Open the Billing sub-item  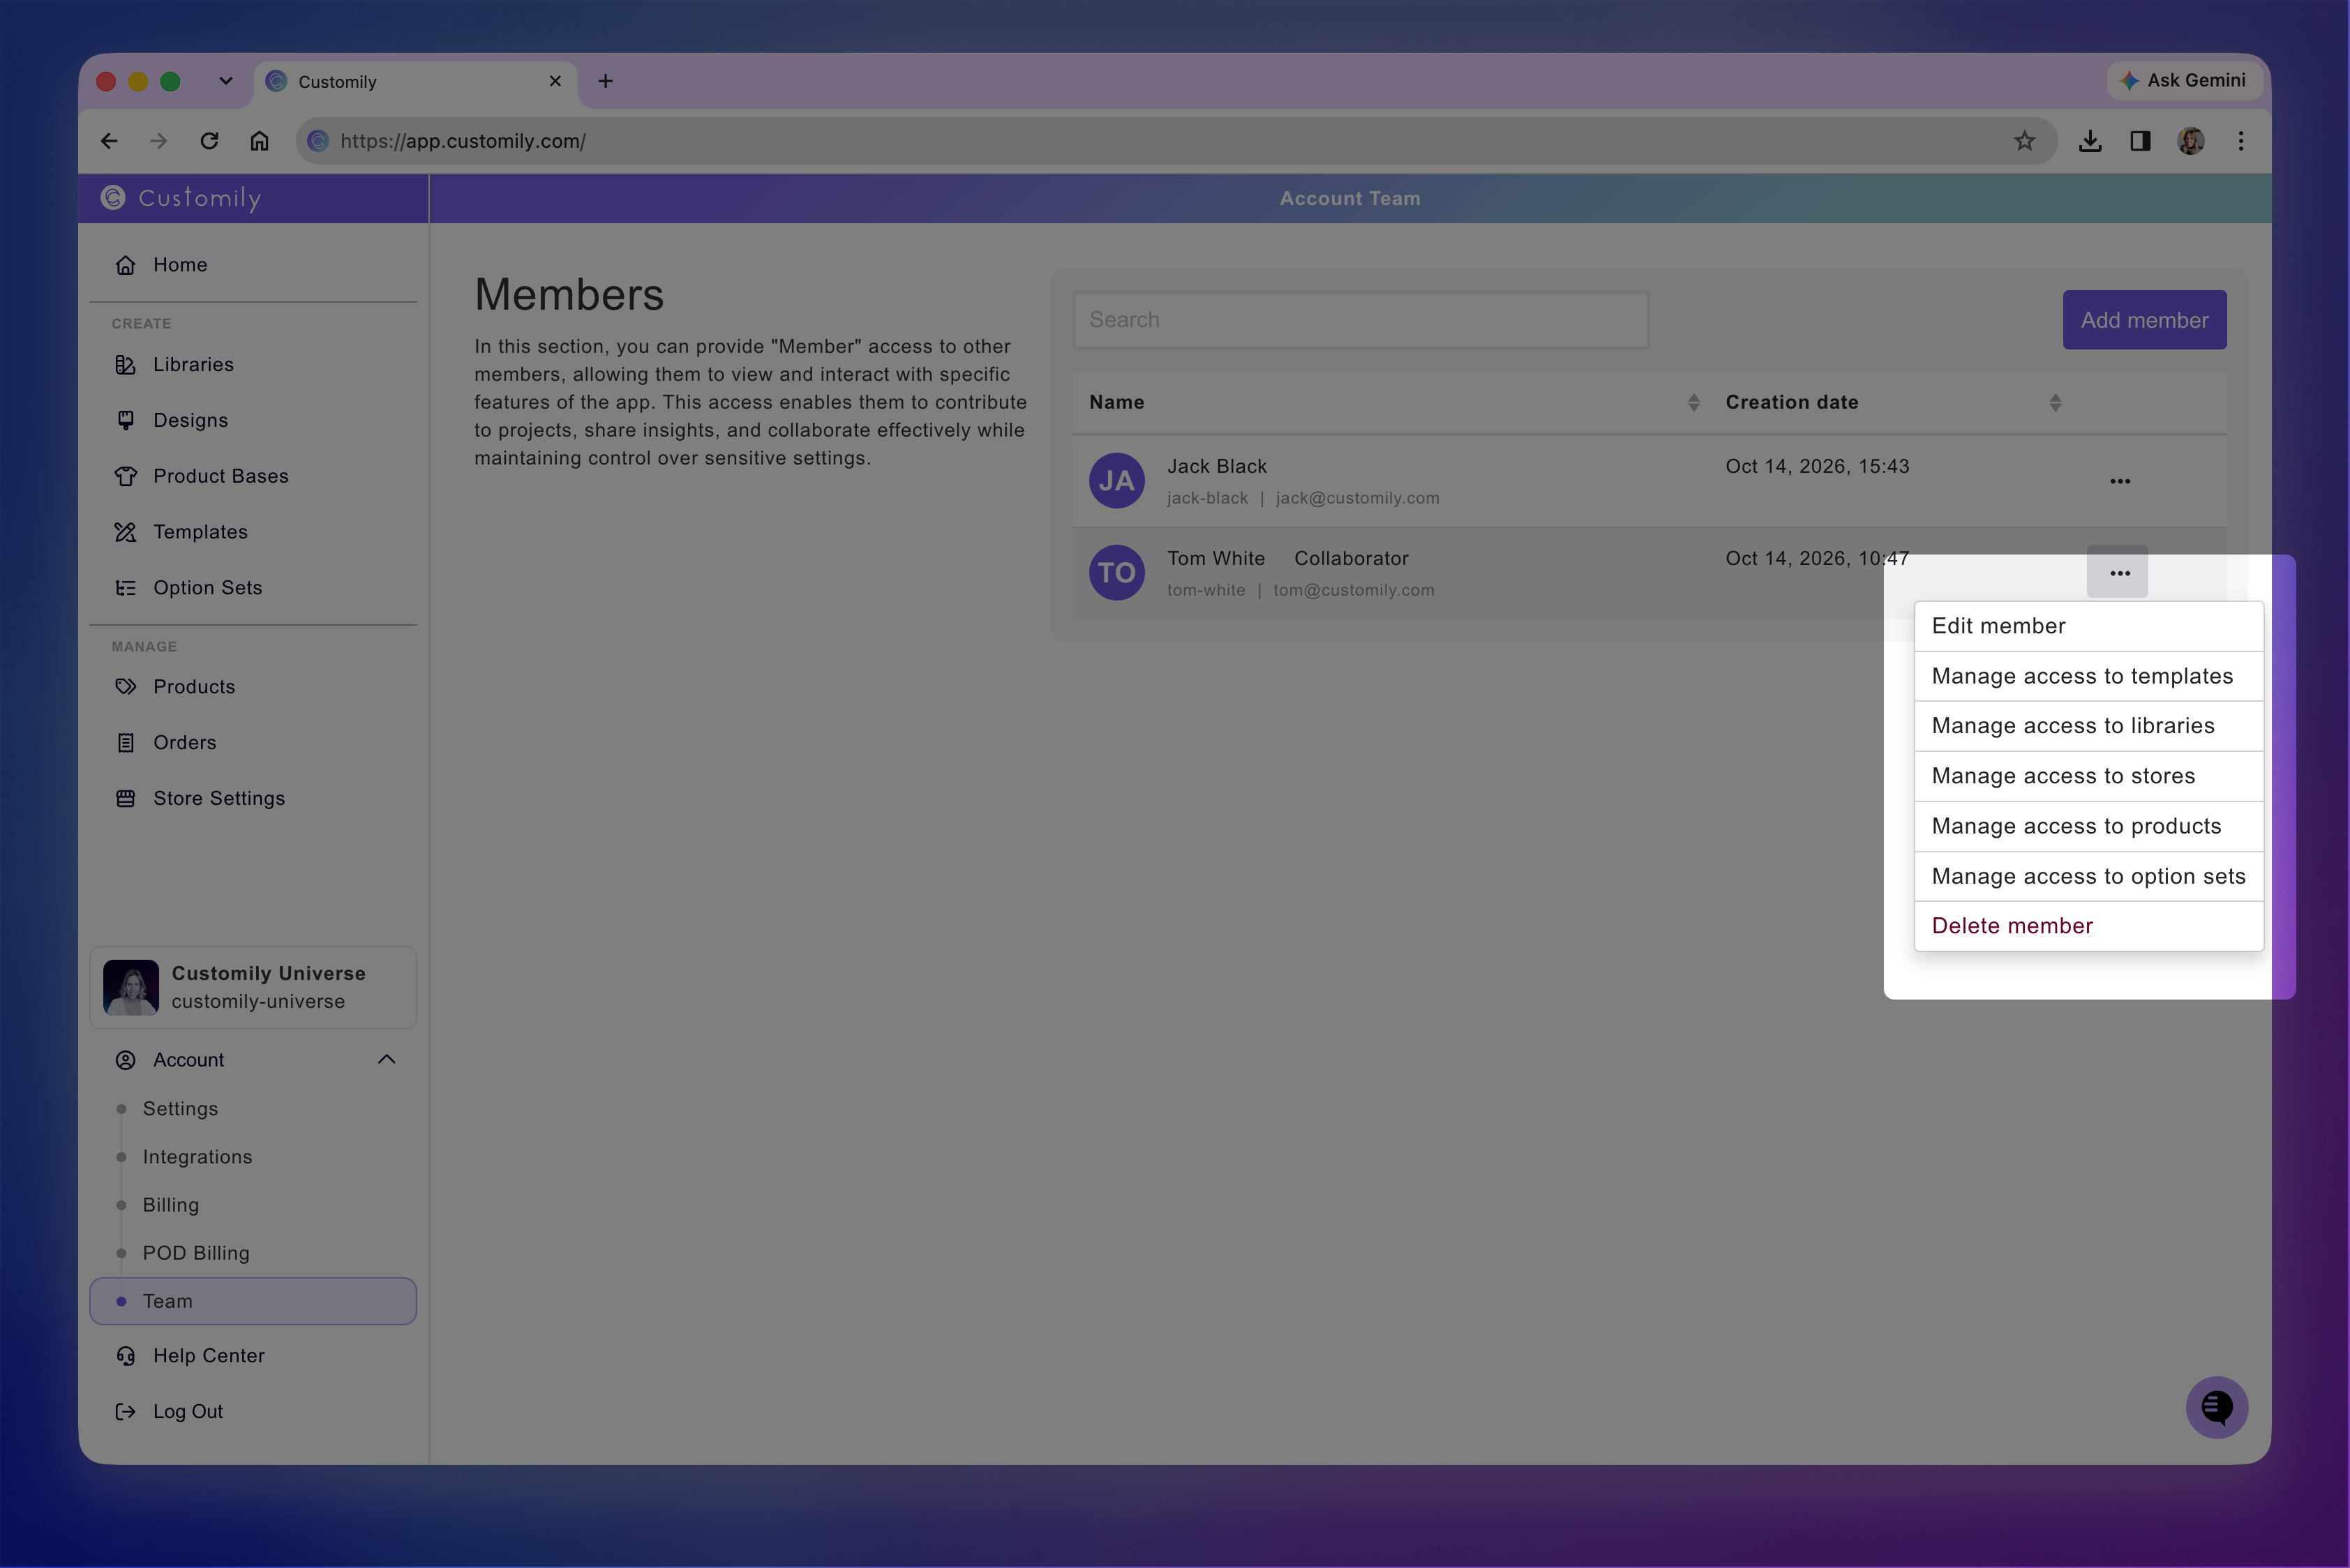pyautogui.click(x=170, y=1206)
